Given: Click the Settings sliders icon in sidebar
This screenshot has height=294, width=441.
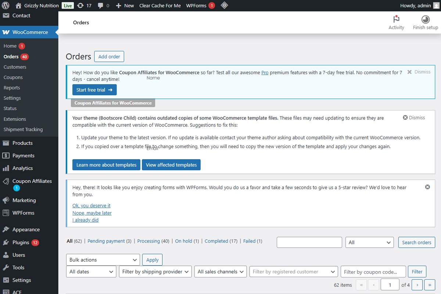Looking at the screenshot, I should point(6,280).
